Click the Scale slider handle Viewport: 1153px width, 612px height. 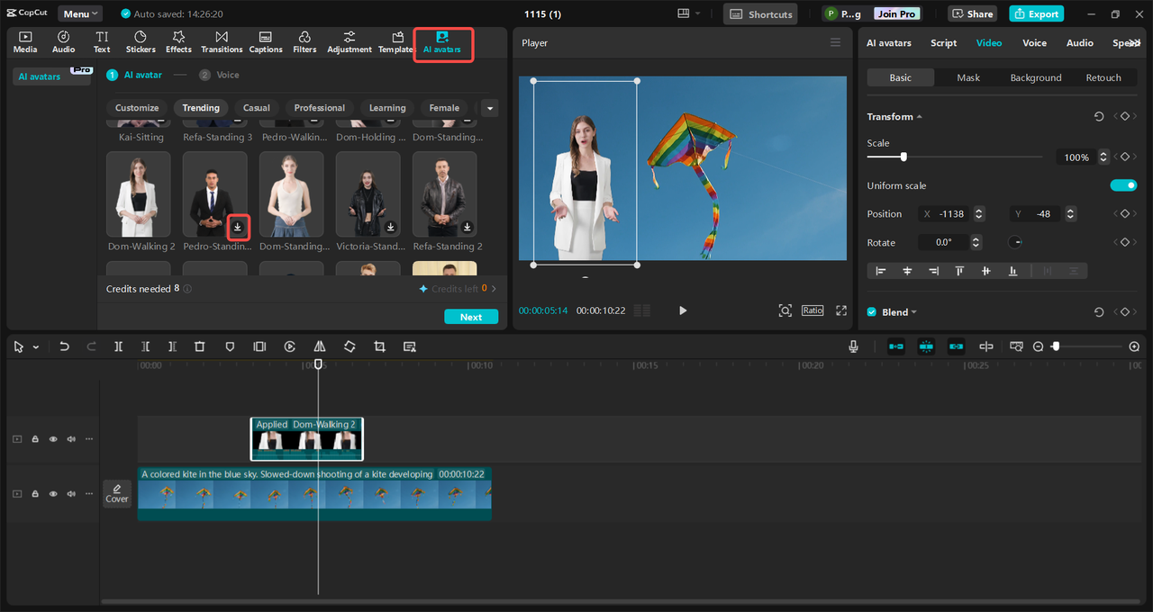pyautogui.click(x=903, y=157)
